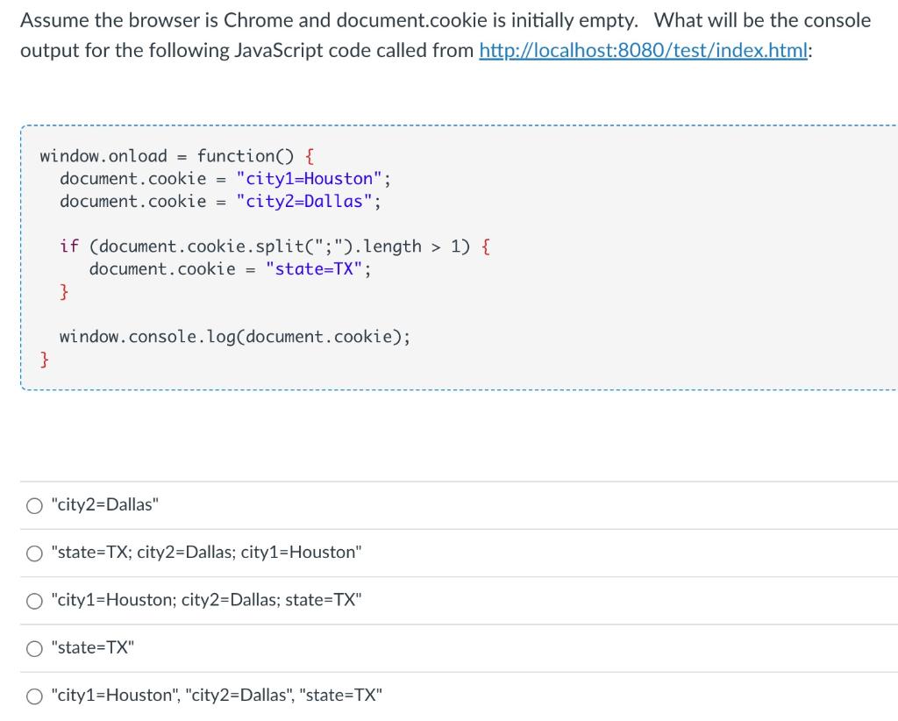Click the closing brace of the onload function

tap(42, 358)
